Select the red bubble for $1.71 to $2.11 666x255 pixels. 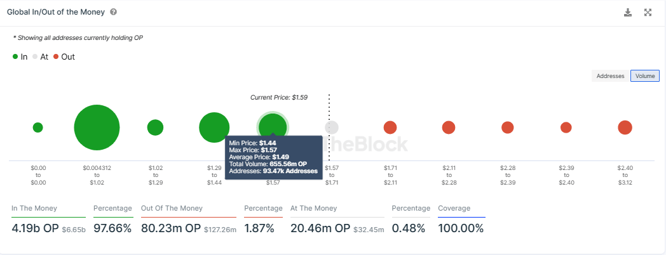click(390, 128)
